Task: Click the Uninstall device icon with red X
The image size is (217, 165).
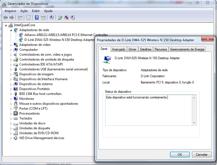Action: pos(66,17)
